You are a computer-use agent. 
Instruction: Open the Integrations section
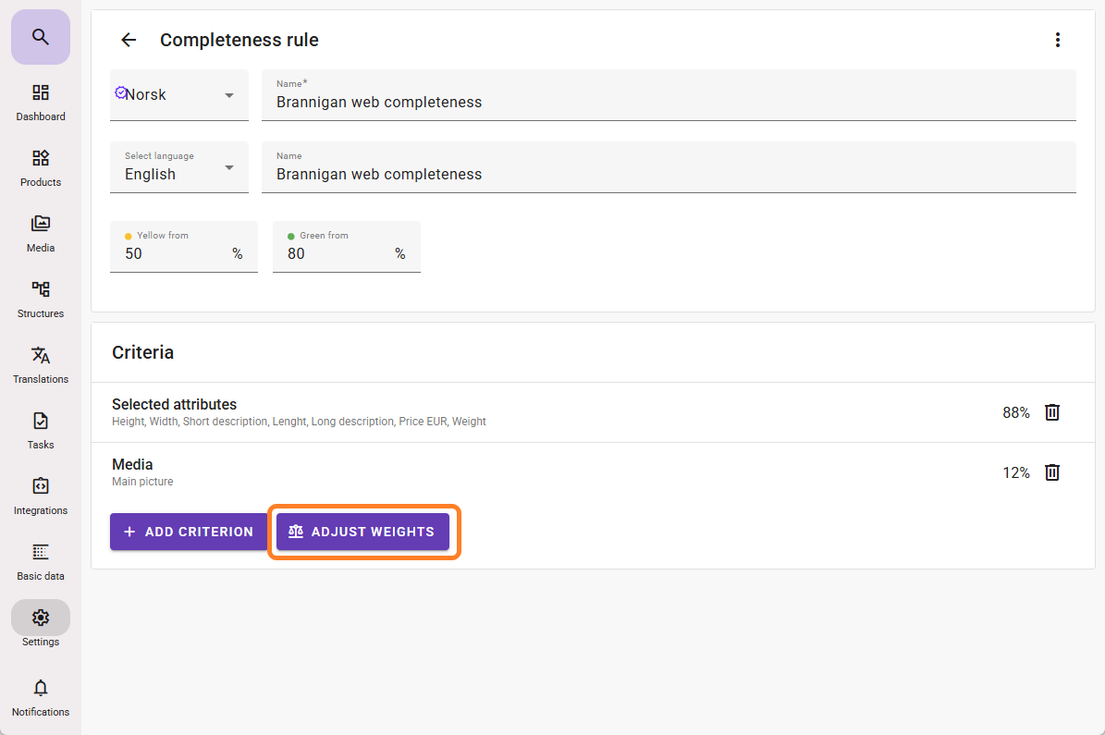[41, 496]
